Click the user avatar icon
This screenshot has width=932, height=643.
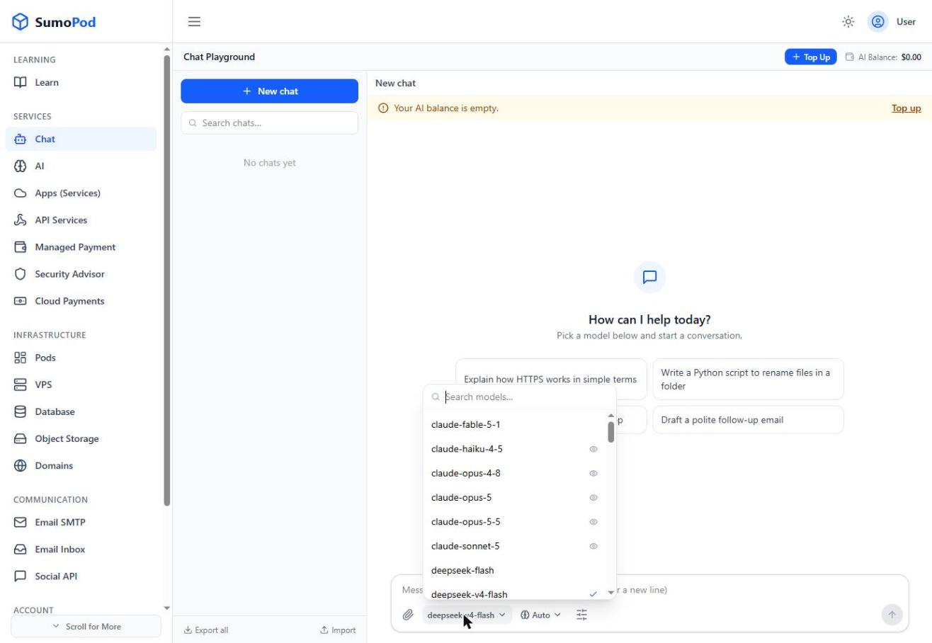click(877, 22)
